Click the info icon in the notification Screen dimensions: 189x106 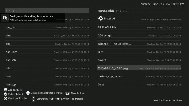[x=5, y=18]
